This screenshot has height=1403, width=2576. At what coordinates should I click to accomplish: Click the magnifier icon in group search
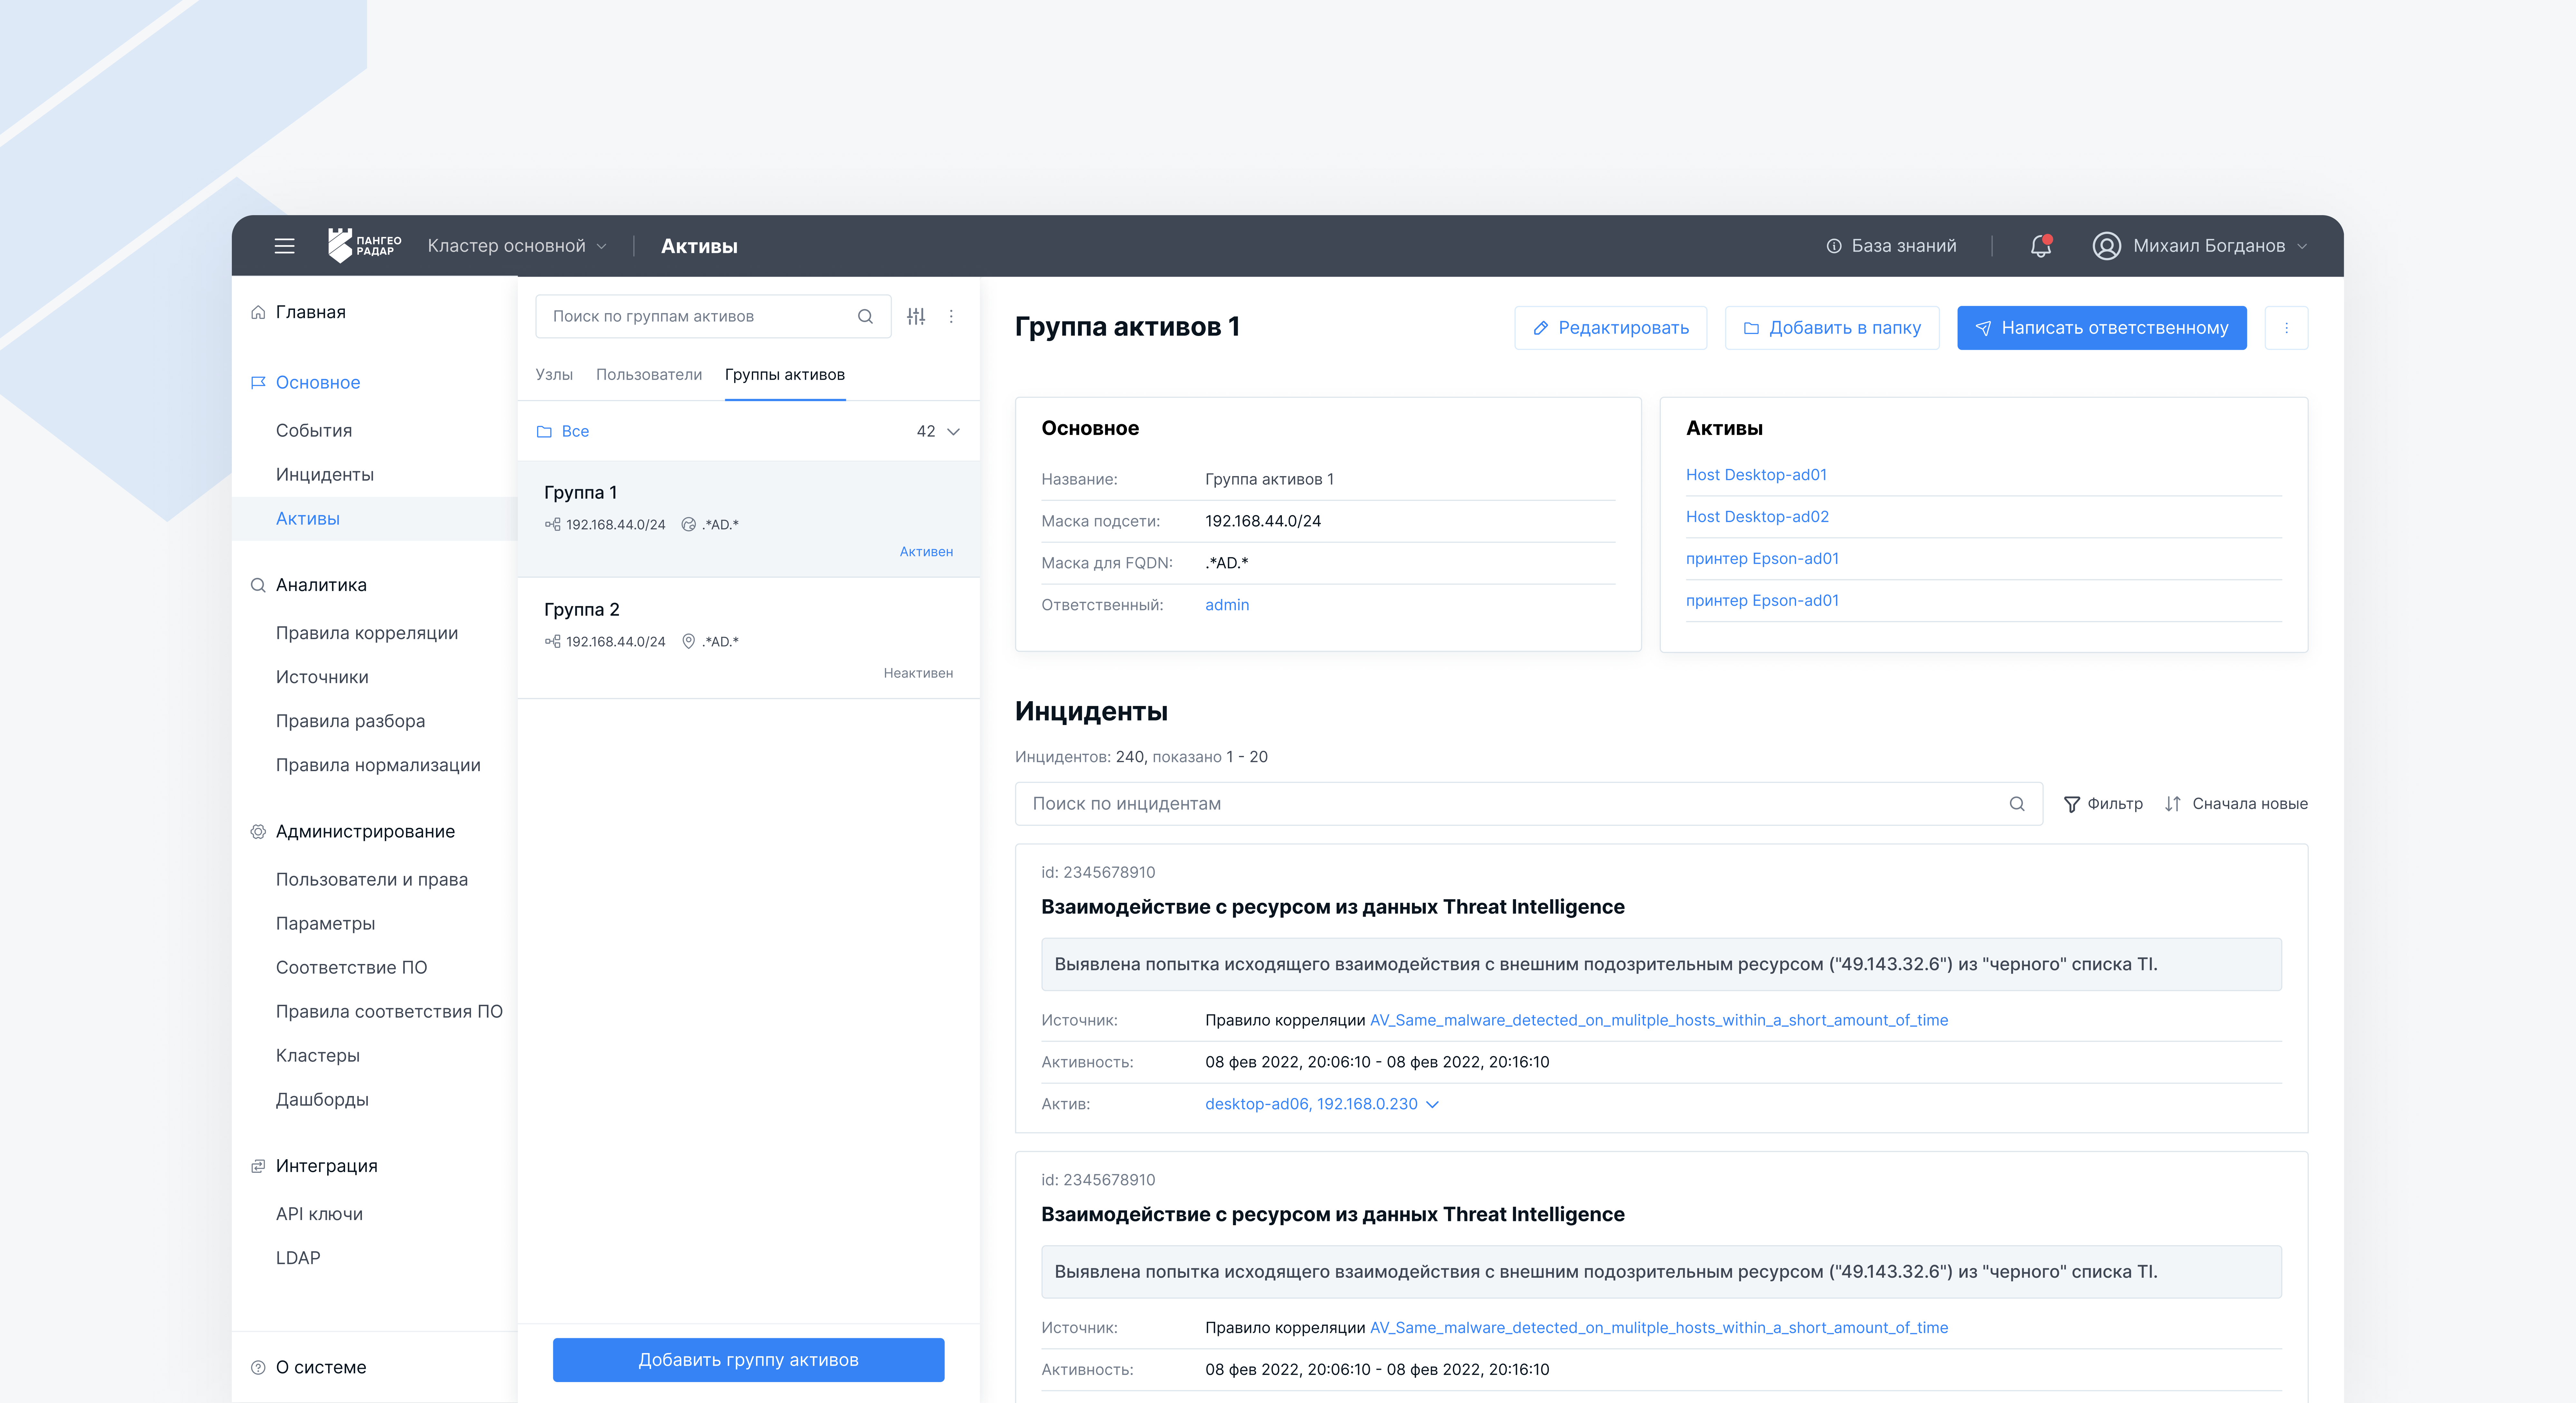click(865, 316)
